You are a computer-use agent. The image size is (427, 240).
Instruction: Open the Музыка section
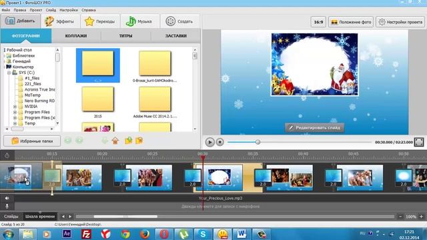[x=139, y=21]
